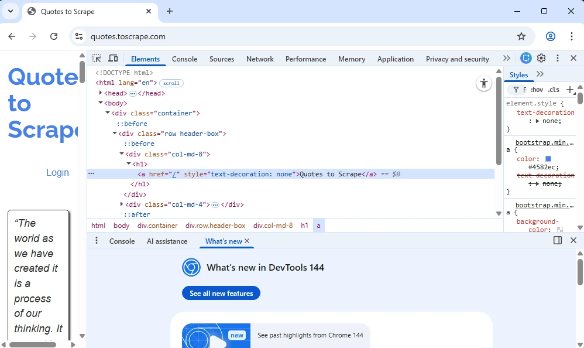Screen dimensions: 584x348
Task: Toggle the device toolbar emulation
Action: pos(114,59)
